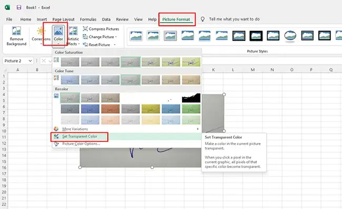Select column Q header
Screen dimensions: 342x209
331,70
